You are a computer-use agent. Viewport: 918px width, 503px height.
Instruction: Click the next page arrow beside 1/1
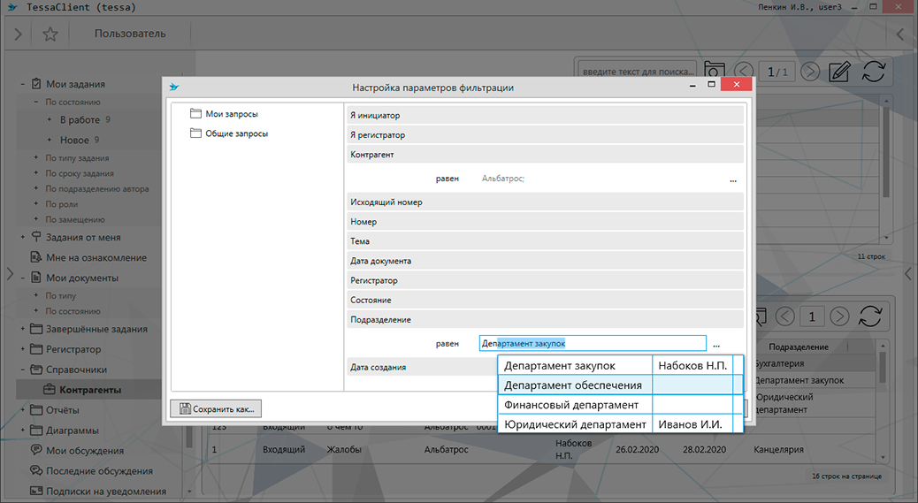pos(809,72)
